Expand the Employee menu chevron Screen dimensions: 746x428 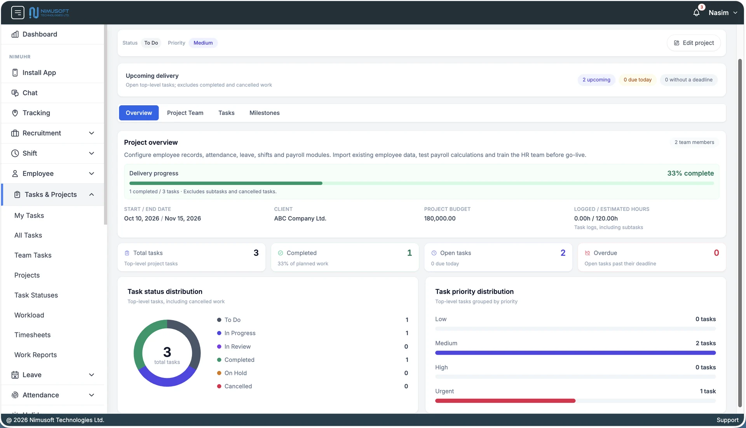point(92,174)
